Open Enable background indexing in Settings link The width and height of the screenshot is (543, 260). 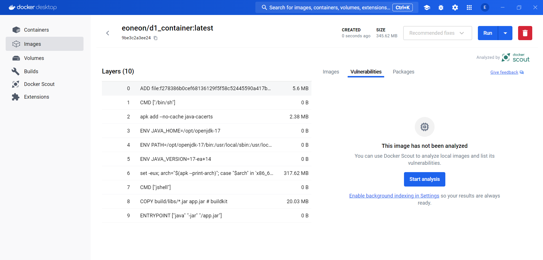(x=394, y=196)
